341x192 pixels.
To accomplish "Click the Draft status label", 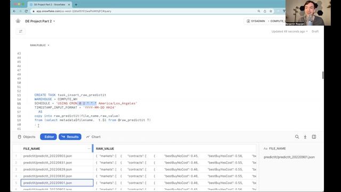I will coord(315,31).
